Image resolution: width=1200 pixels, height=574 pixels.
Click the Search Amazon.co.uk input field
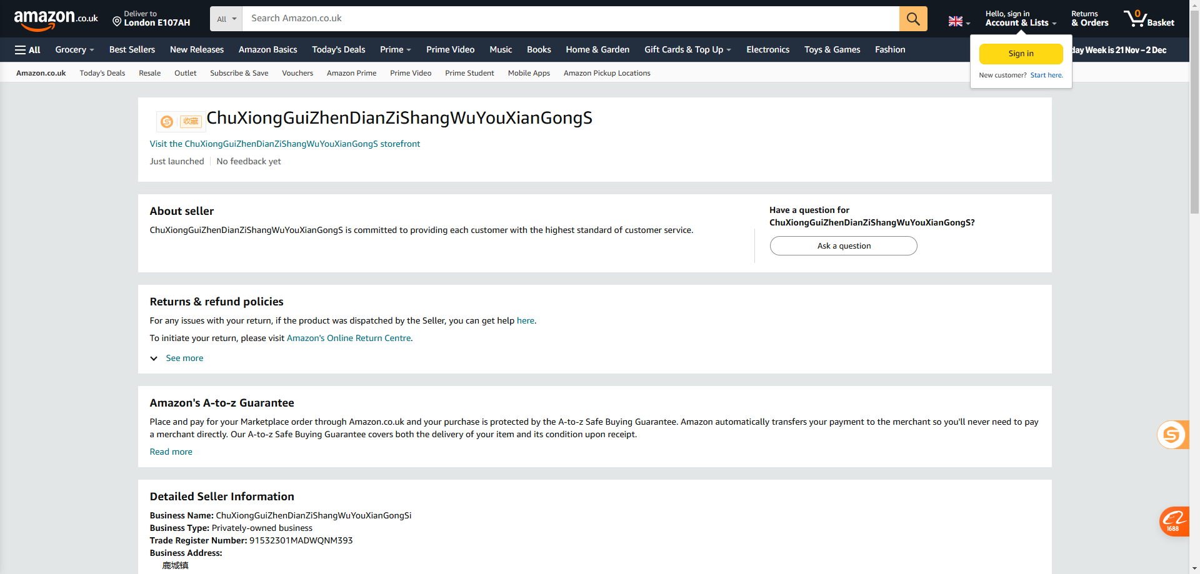click(571, 19)
